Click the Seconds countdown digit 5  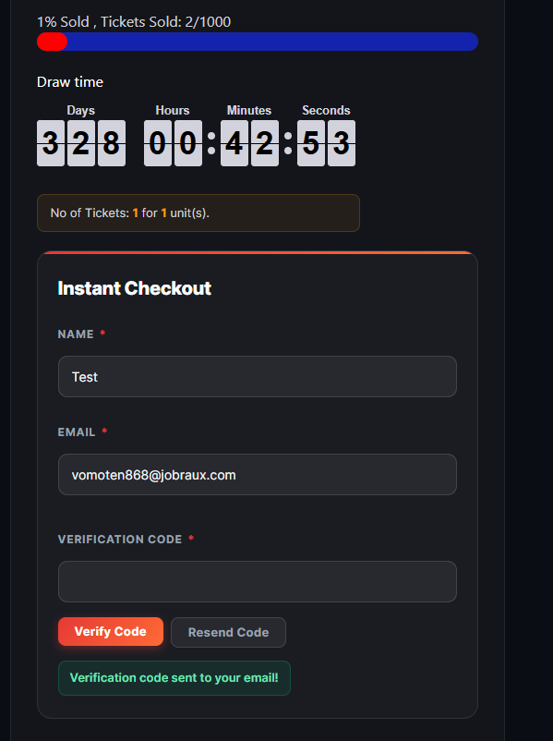311,143
